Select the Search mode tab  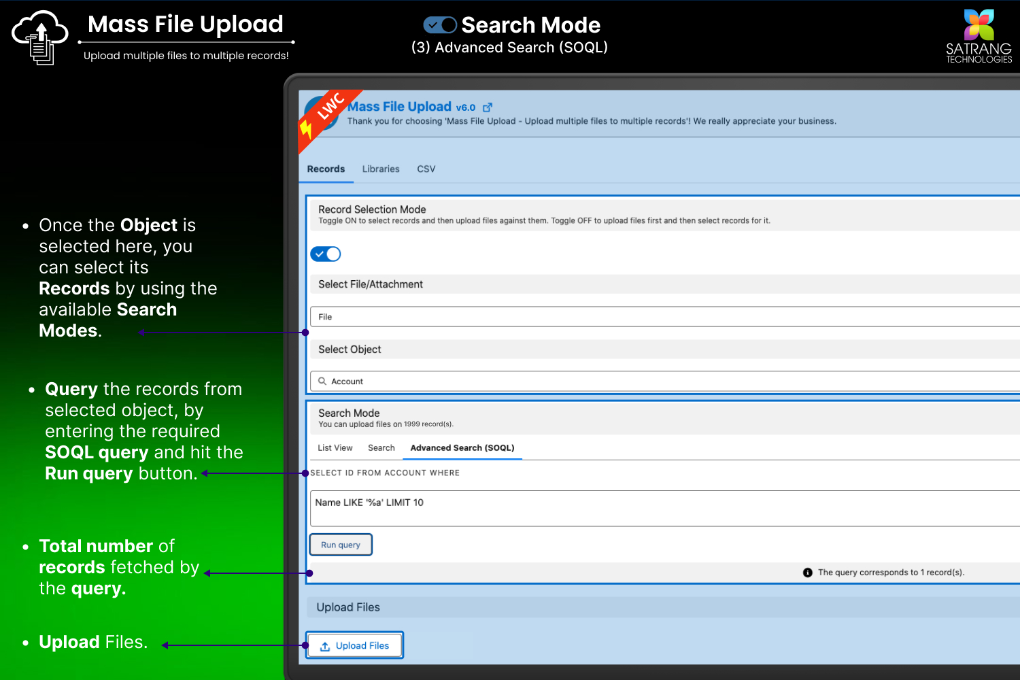point(381,448)
